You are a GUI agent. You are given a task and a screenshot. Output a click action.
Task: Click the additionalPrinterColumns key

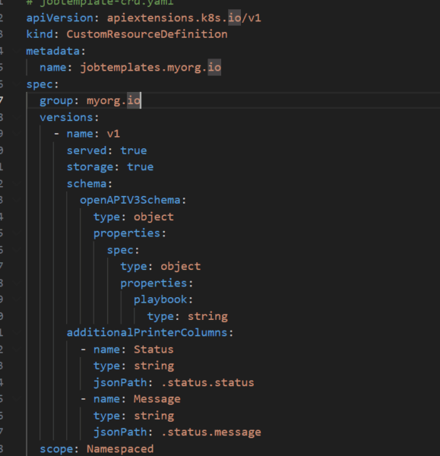point(147,333)
